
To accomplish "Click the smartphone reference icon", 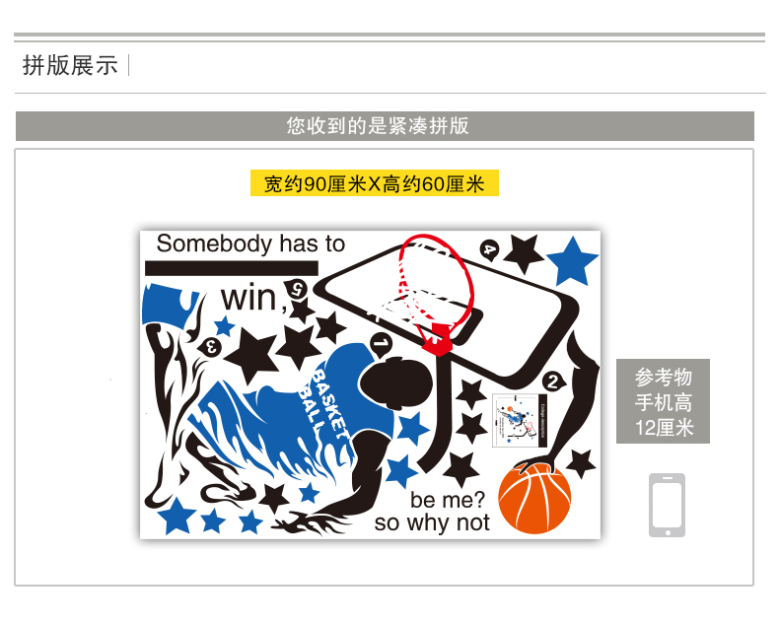I will (x=667, y=505).
